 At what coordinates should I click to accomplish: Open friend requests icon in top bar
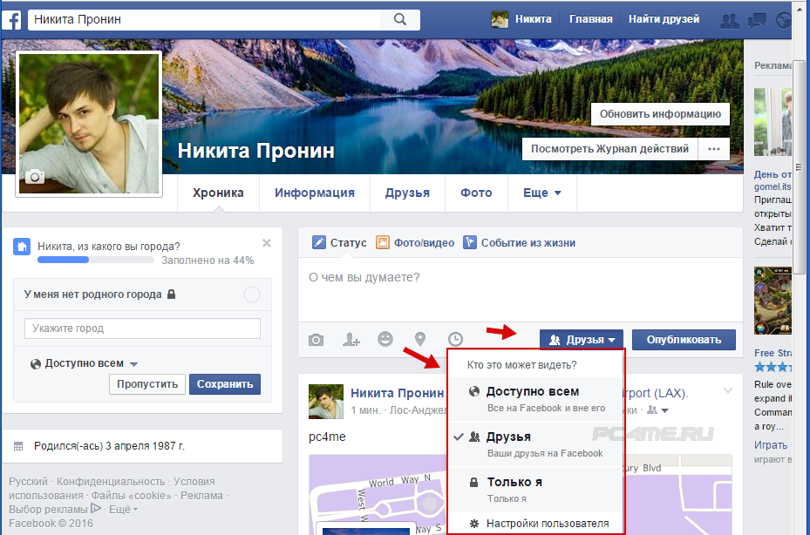click(731, 20)
